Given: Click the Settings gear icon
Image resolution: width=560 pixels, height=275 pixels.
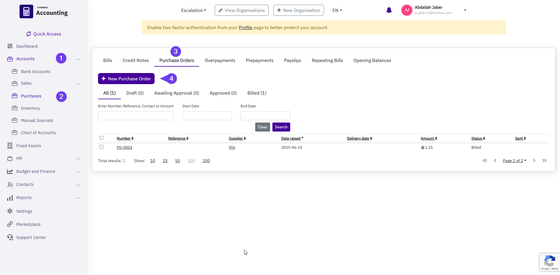Looking at the screenshot, I should tap(10, 211).
